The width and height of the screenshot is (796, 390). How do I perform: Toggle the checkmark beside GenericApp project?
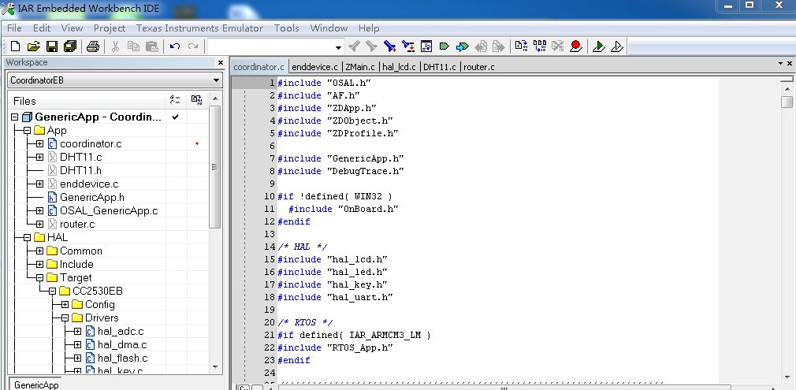pos(175,117)
